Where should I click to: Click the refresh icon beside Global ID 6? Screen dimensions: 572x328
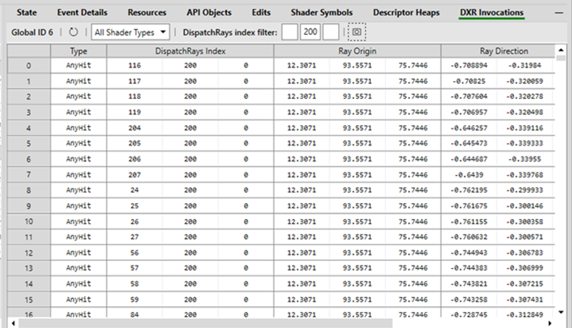[73, 32]
